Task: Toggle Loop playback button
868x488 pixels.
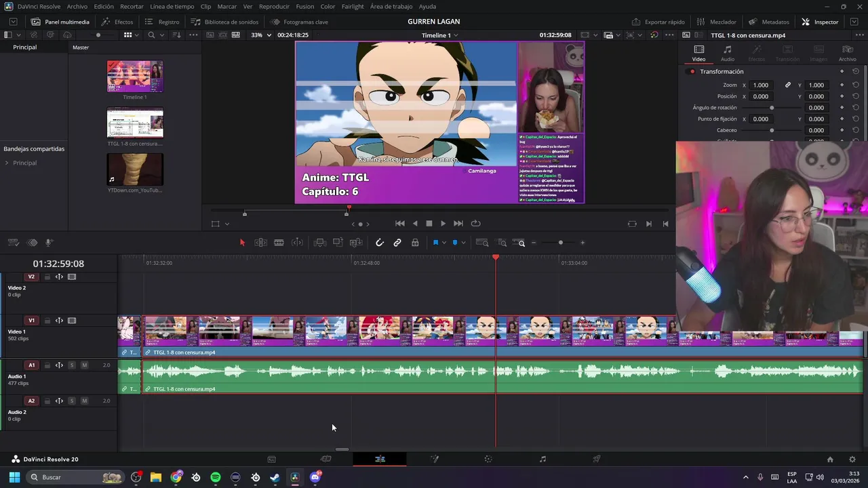Action: click(475, 224)
